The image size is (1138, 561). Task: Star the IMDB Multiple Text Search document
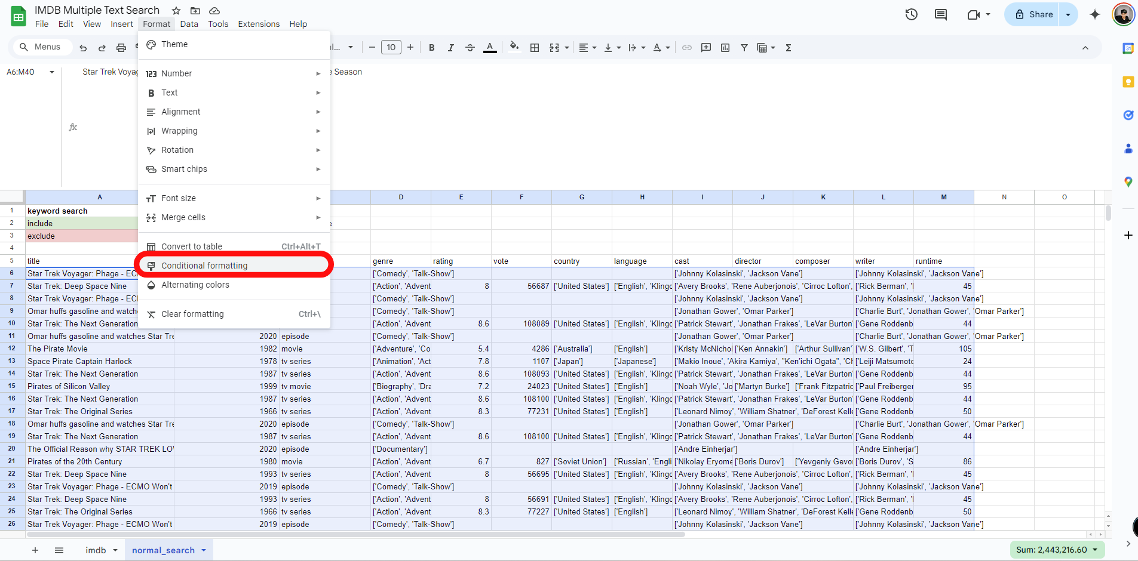tap(176, 11)
